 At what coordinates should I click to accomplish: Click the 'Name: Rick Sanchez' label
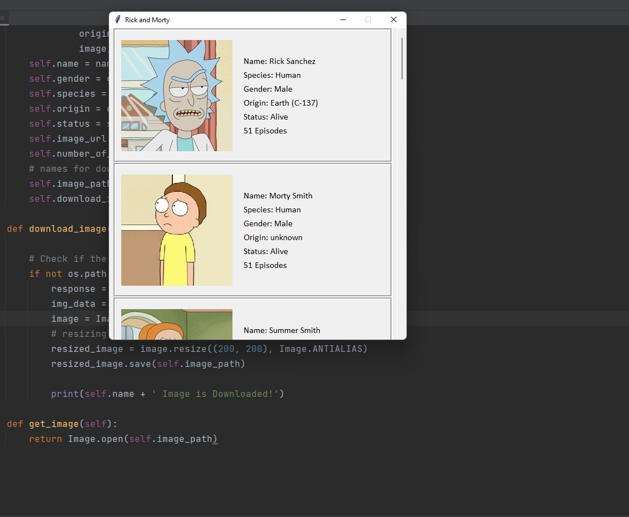279,61
